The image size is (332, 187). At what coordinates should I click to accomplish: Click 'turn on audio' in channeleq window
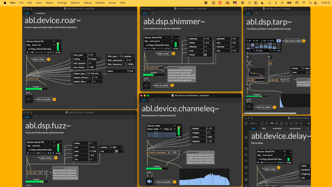[164, 182]
